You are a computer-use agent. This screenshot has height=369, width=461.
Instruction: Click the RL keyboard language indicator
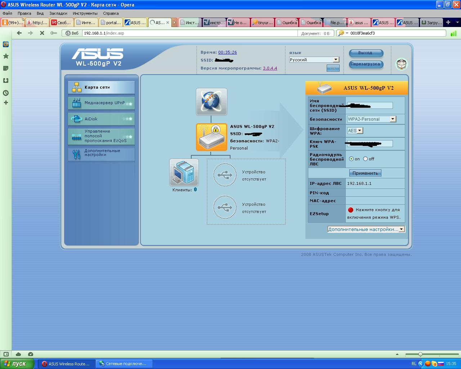pyautogui.click(x=414, y=364)
